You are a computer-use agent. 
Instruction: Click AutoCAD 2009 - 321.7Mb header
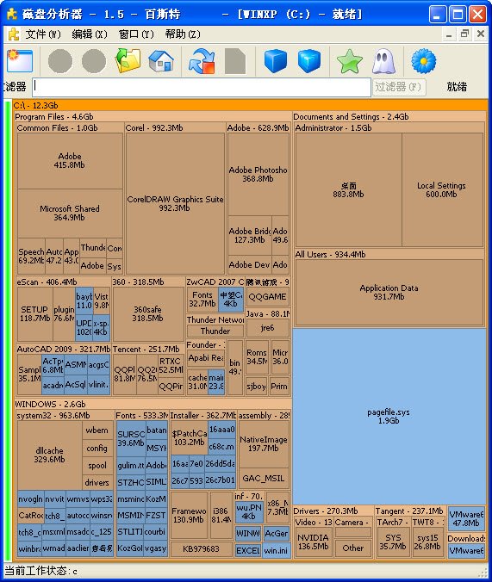click(64, 350)
